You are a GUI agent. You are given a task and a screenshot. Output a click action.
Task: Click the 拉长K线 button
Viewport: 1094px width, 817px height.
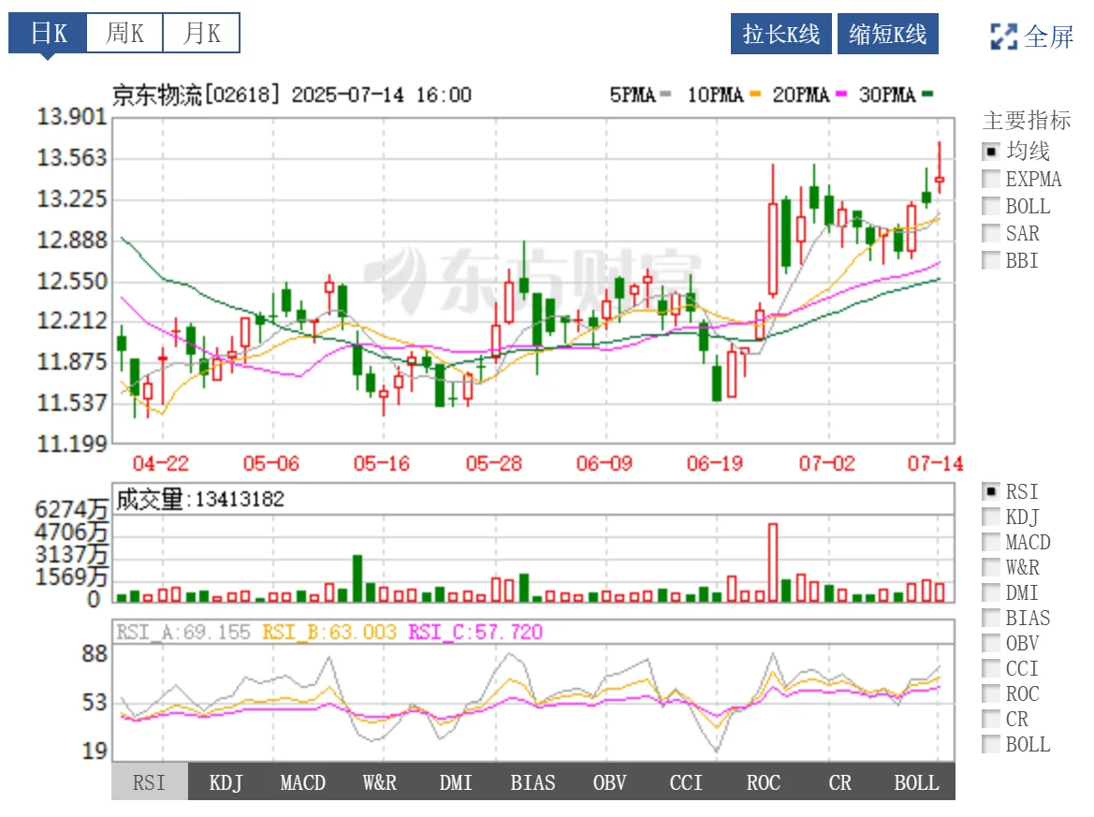[x=780, y=34]
